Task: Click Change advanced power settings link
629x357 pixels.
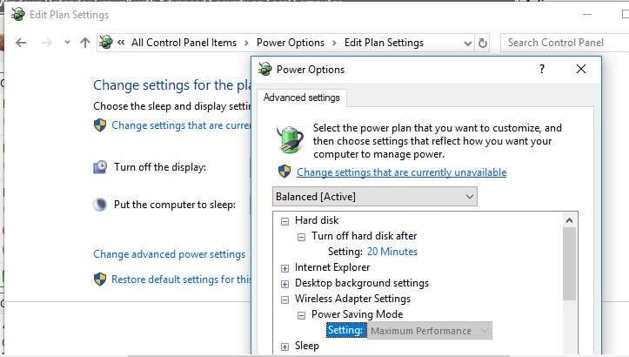Action: (x=169, y=254)
